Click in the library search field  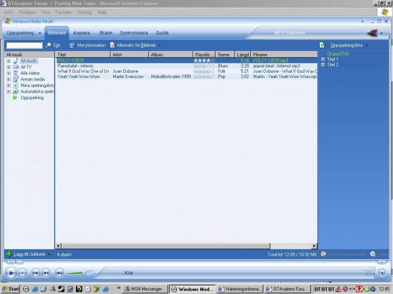coord(24,45)
